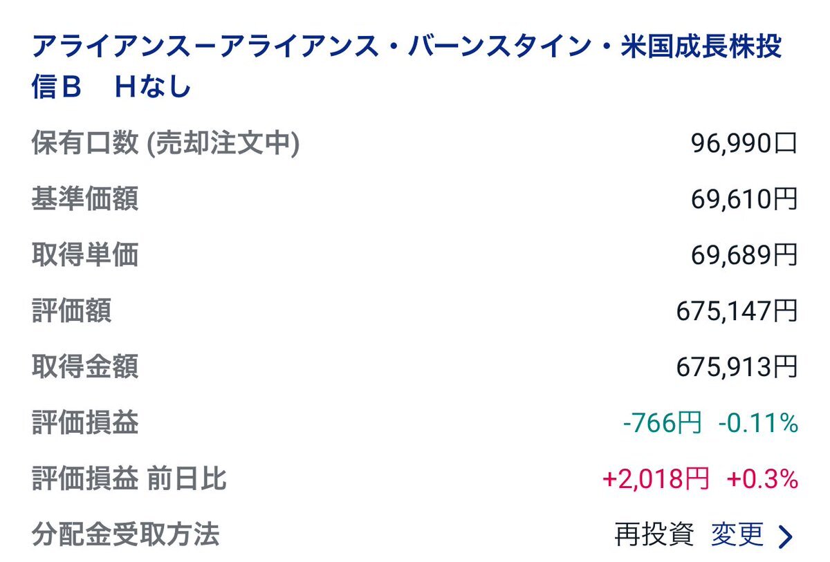Click the -0.11% loss percentage
Screen dimensions: 830x562
coord(759,423)
